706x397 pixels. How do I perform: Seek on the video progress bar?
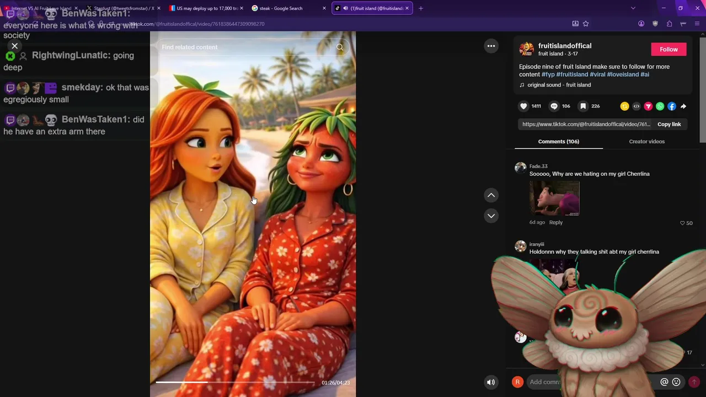[235, 382]
